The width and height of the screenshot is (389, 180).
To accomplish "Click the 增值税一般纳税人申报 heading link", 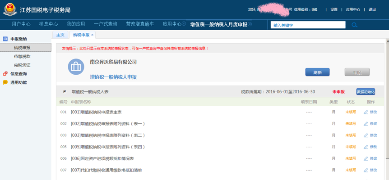I will pos(113,77).
